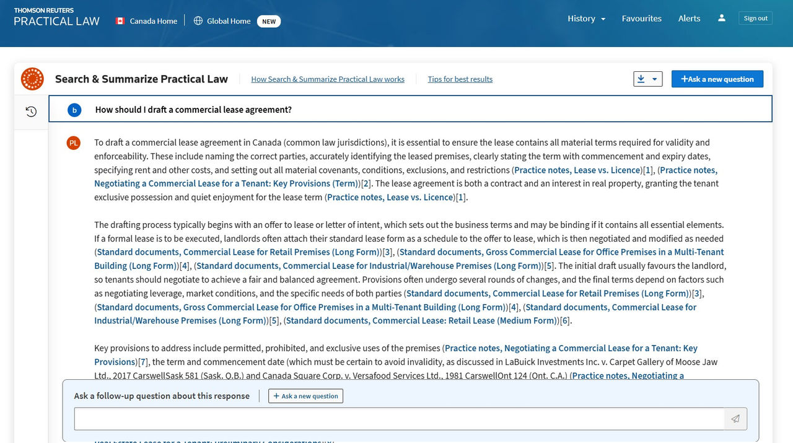Click the Sign out button

coord(755,19)
